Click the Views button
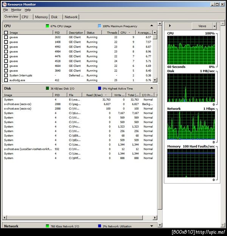This screenshot has width=227, height=236. tap(202, 26)
